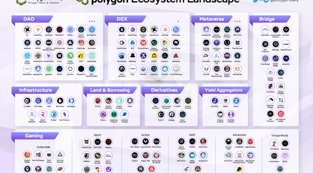
Task: Click the Pickle Finance green logo
Action: click(70, 56)
